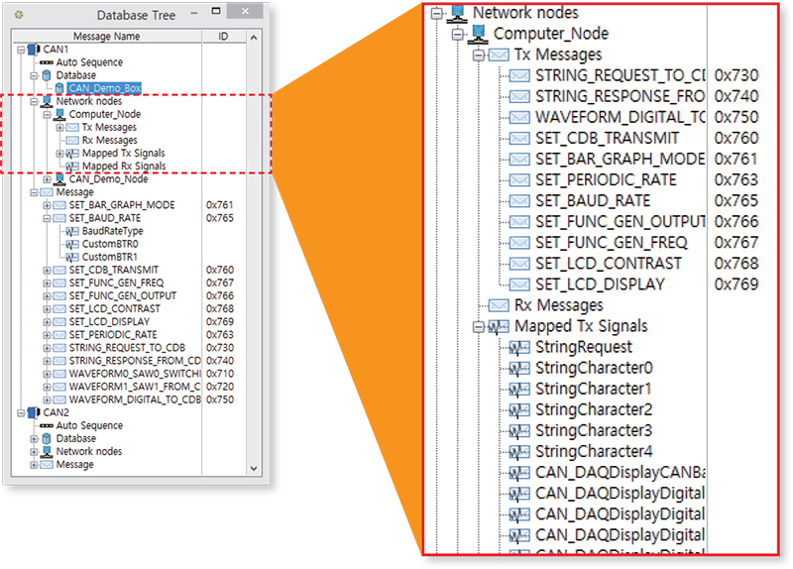The height and width of the screenshot is (569, 793).
Task: Click StringRequest signal icon in enlarged view
Action: click(x=519, y=347)
